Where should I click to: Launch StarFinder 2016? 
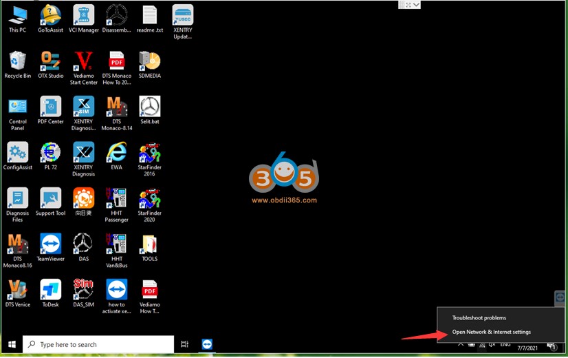[150, 160]
